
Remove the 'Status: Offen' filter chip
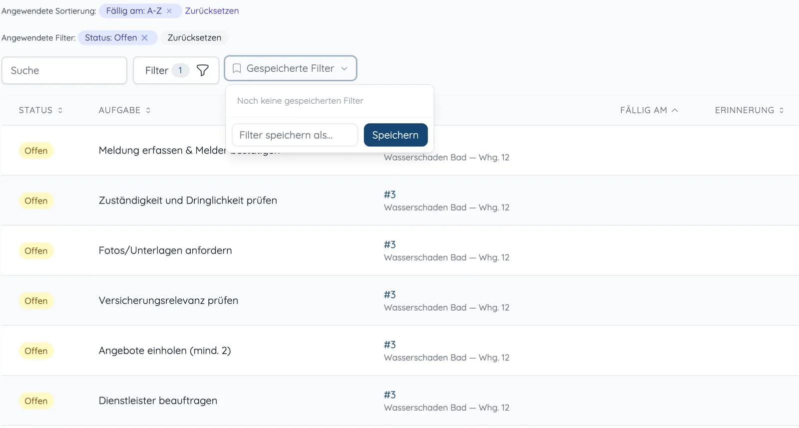click(x=144, y=38)
